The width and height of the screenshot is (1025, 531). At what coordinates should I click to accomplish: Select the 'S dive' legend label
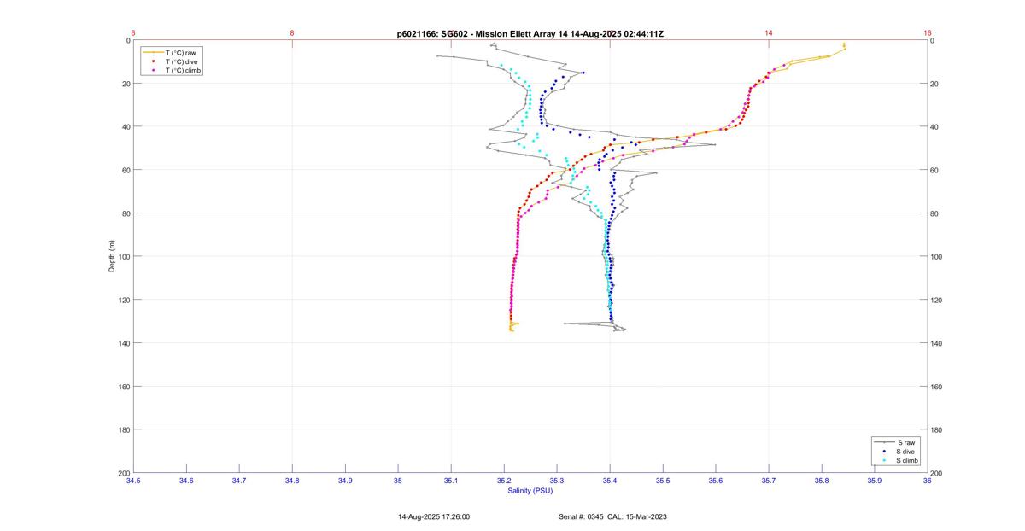[x=906, y=452]
